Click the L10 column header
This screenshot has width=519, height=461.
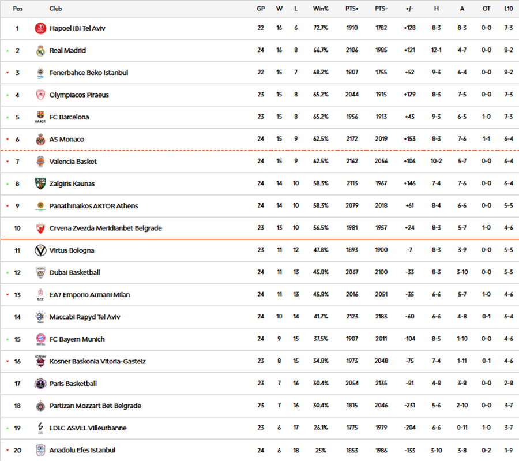[x=508, y=9]
